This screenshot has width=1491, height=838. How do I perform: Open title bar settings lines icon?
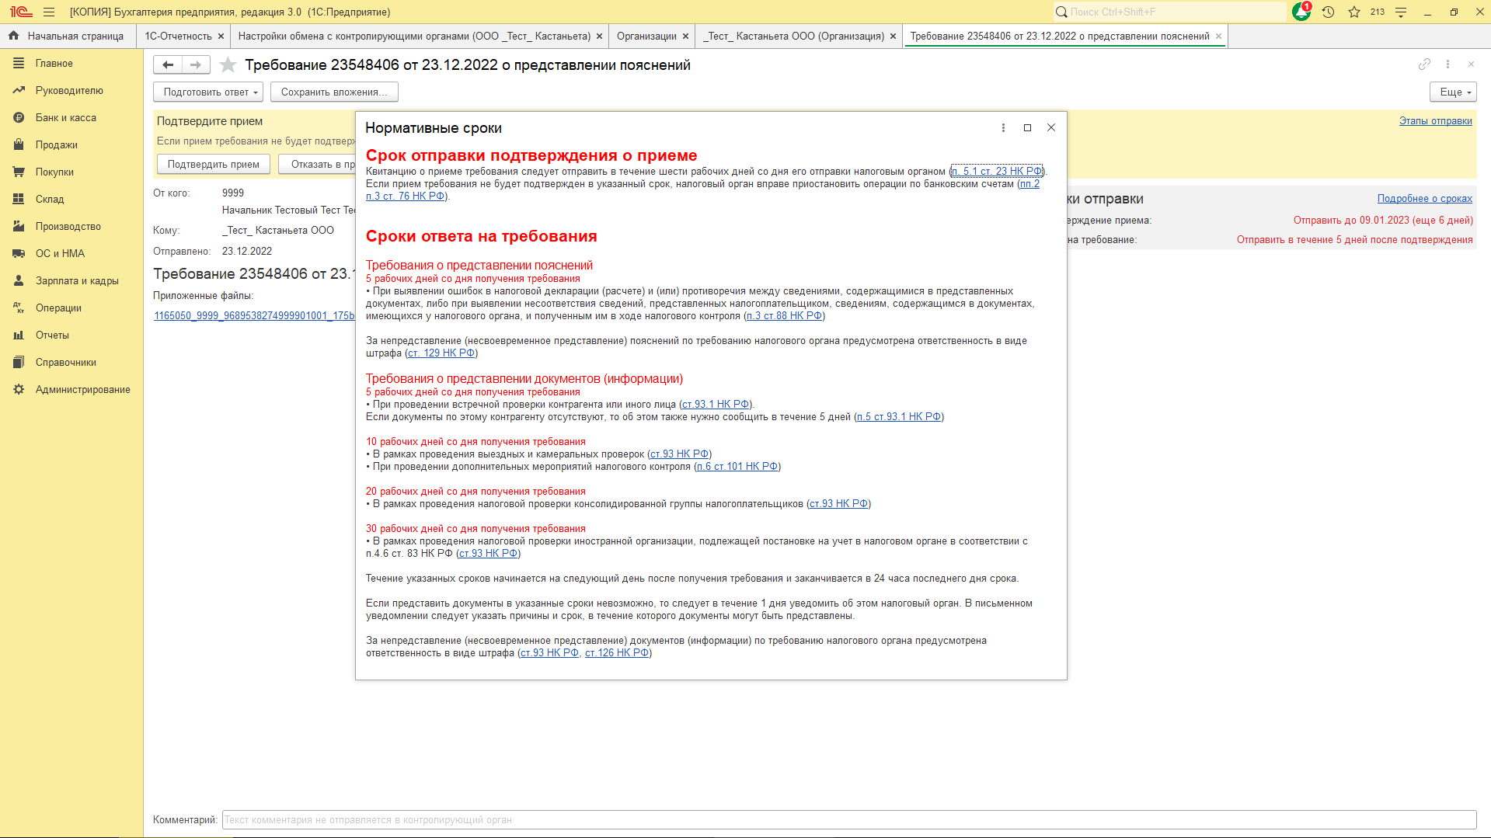tap(1401, 12)
